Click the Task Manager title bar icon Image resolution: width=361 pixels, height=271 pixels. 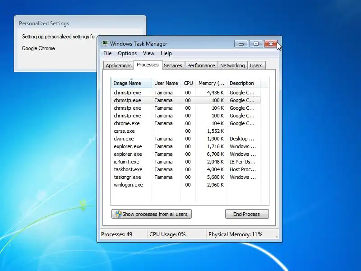[105, 43]
